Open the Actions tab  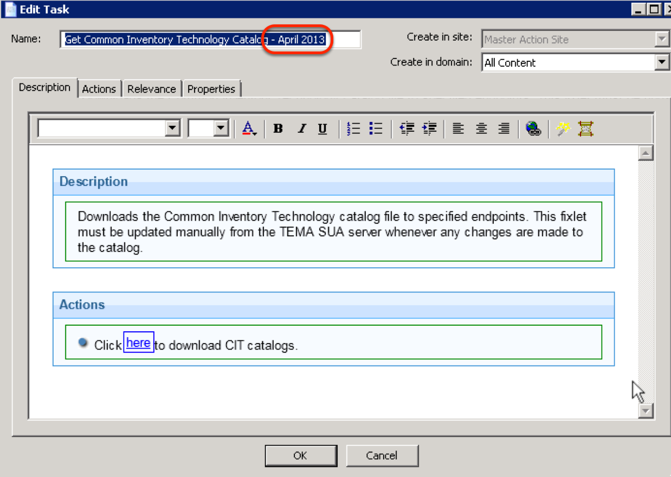pyautogui.click(x=99, y=88)
